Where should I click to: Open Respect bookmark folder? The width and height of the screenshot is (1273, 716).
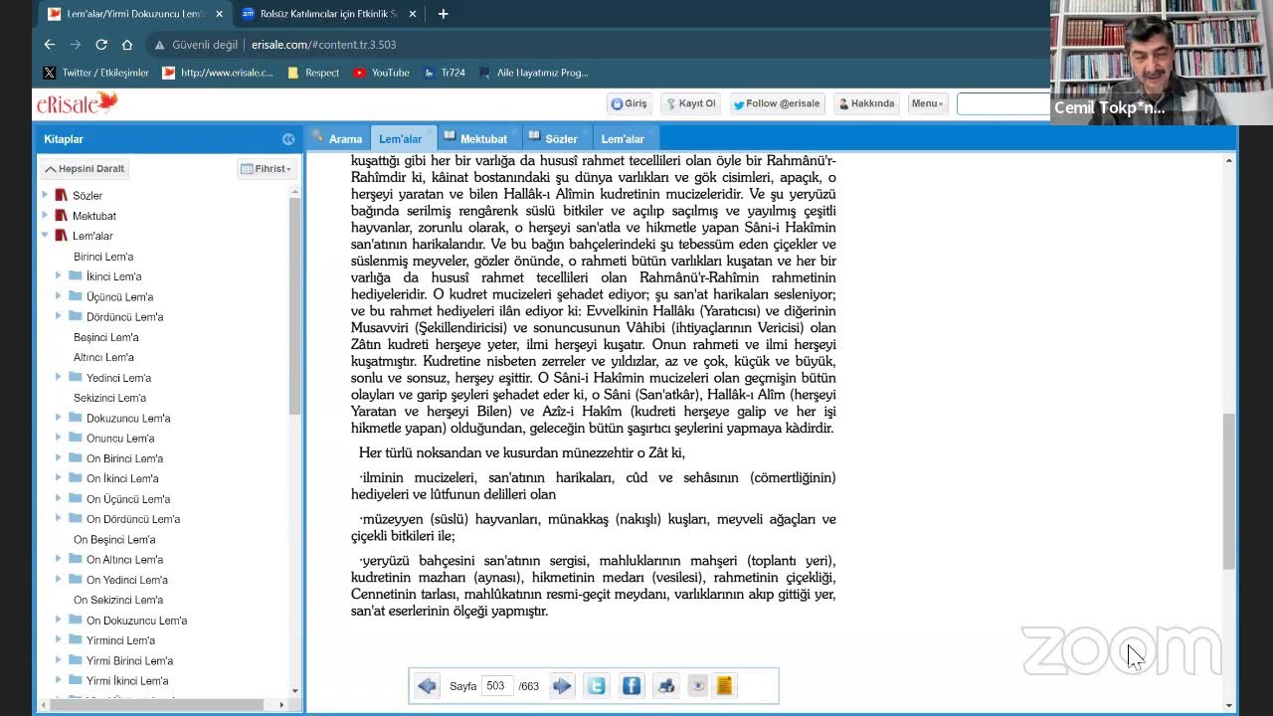tap(313, 73)
